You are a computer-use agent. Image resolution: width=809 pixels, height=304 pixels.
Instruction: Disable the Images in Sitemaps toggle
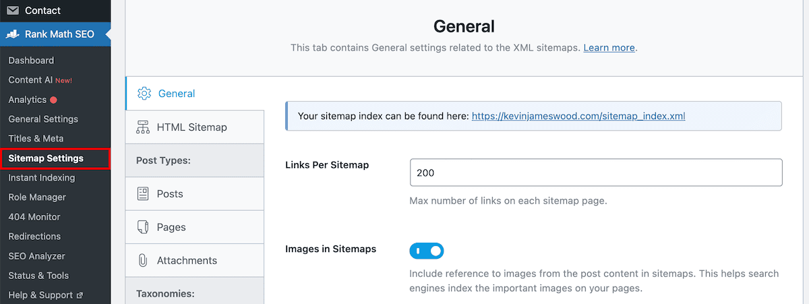pyautogui.click(x=426, y=251)
